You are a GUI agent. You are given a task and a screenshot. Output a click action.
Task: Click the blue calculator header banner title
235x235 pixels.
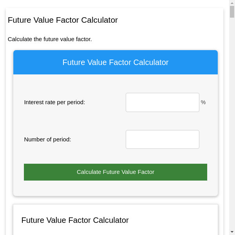click(116, 62)
